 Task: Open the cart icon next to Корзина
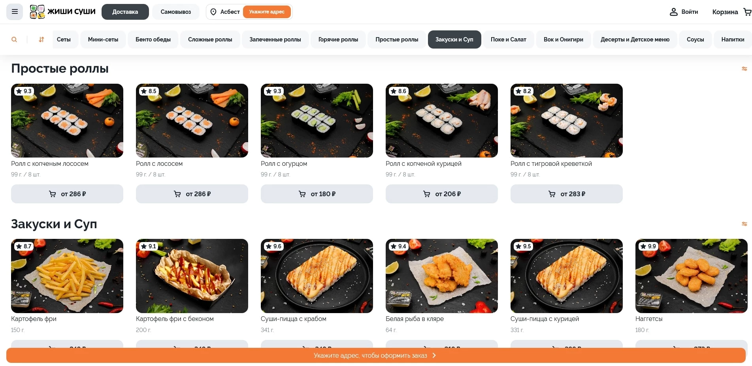(x=747, y=12)
